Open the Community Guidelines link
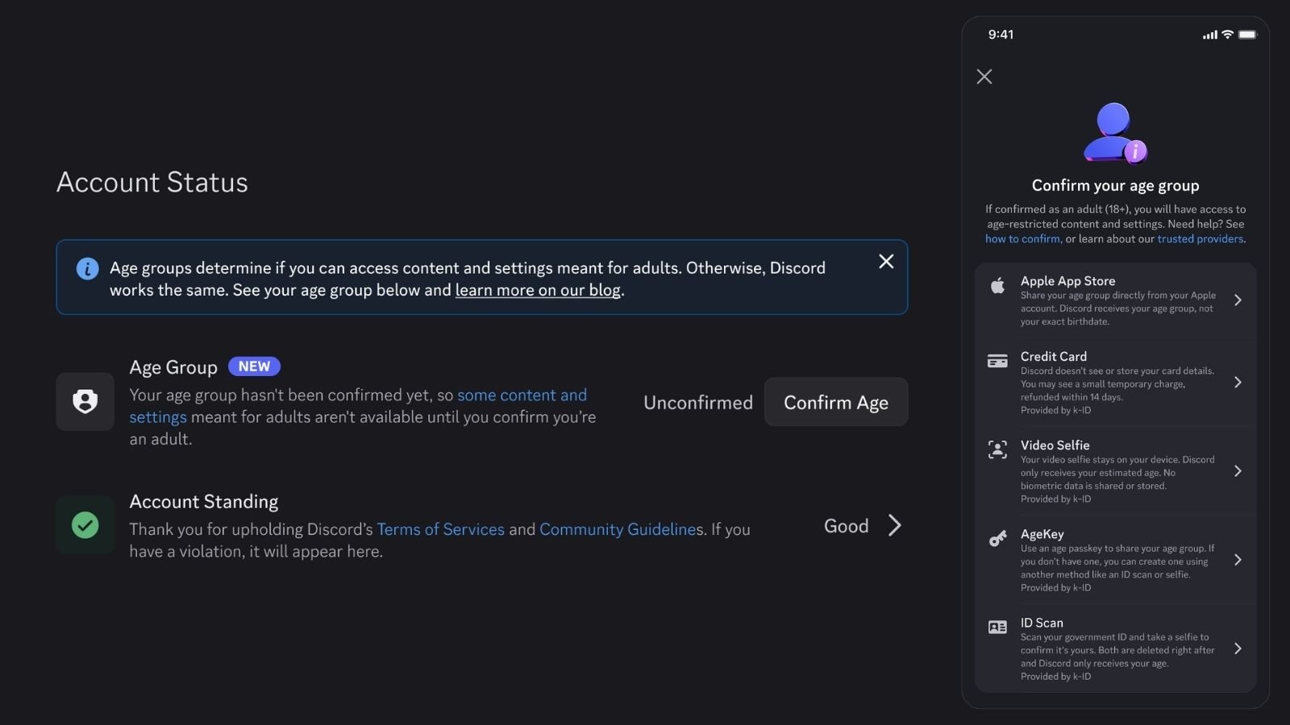The width and height of the screenshot is (1290, 725). pos(618,529)
